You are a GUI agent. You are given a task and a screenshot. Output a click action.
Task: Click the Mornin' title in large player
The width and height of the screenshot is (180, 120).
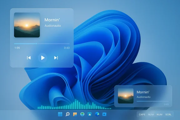pos(52,20)
